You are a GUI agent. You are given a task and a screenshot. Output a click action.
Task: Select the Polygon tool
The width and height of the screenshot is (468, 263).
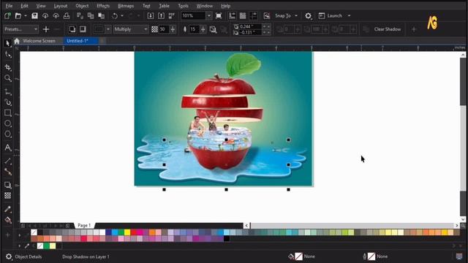[8, 134]
